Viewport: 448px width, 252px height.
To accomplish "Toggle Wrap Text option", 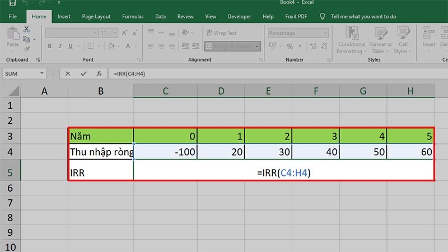I will click(221, 33).
